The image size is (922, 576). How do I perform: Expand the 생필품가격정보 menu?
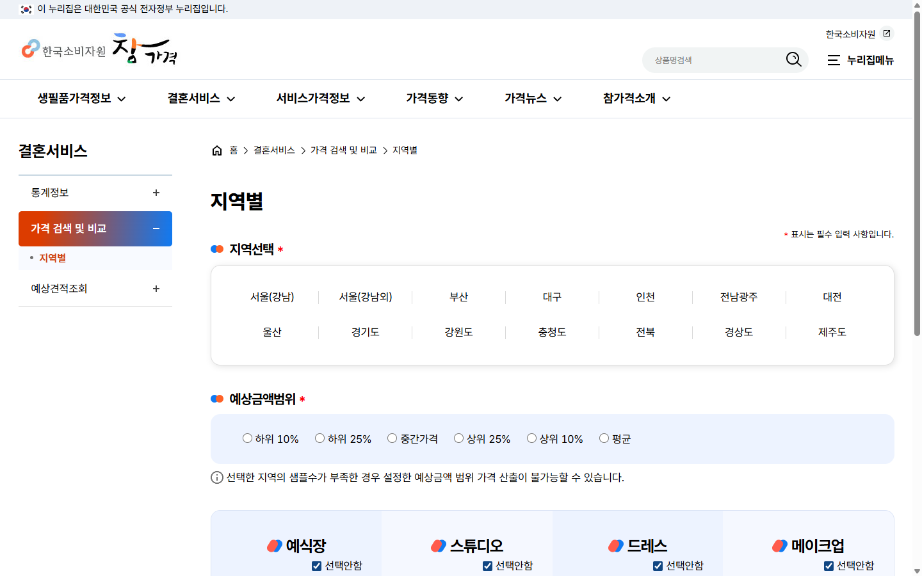point(81,99)
